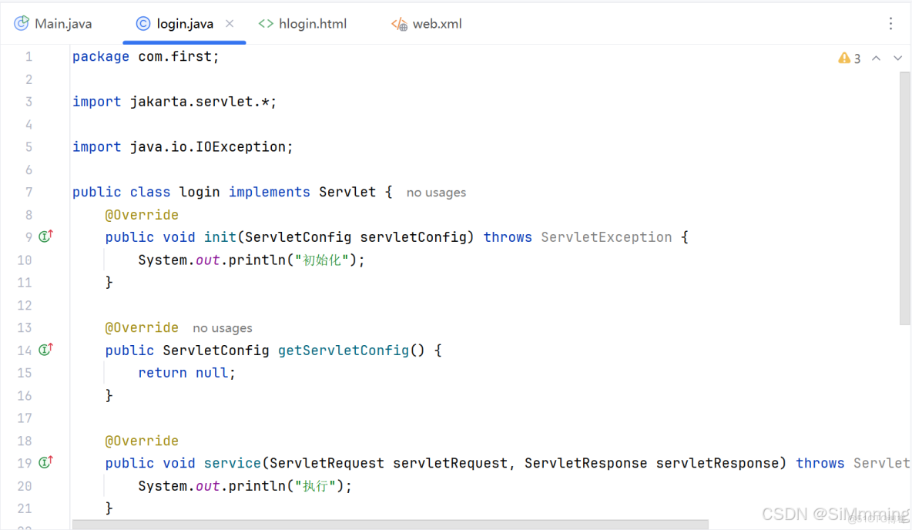Click the yellow warning triangle inspection icon
The height and width of the screenshot is (530, 912).
coord(843,58)
